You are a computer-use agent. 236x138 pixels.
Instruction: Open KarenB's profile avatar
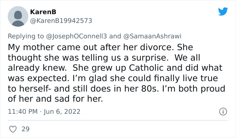18,16
